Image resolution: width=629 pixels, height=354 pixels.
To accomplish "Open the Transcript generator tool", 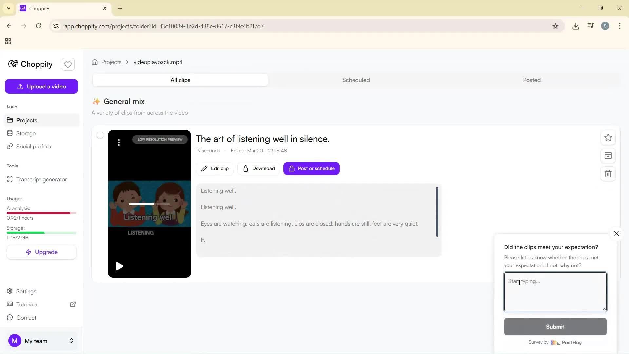I will click(41, 179).
